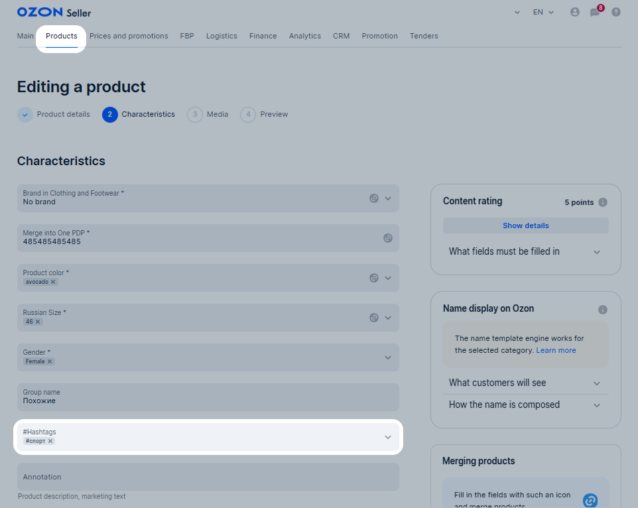638x508 pixels.
Task: Open the EN language selector
Action: click(x=543, y=12)
